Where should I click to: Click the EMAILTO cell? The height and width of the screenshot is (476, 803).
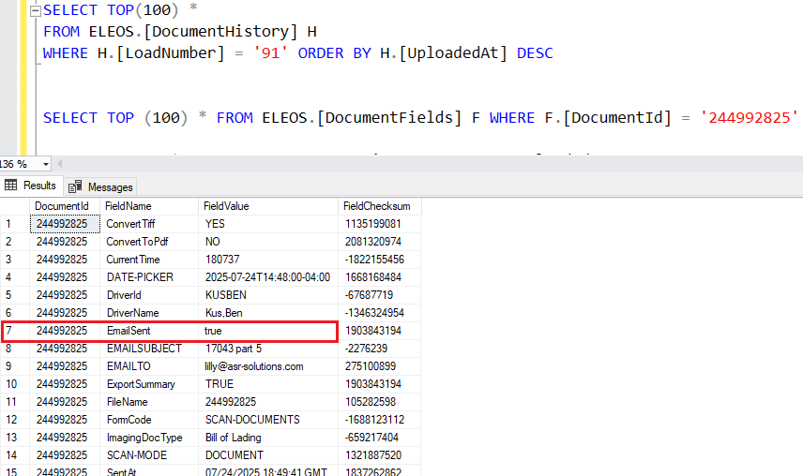coord(149,366)
